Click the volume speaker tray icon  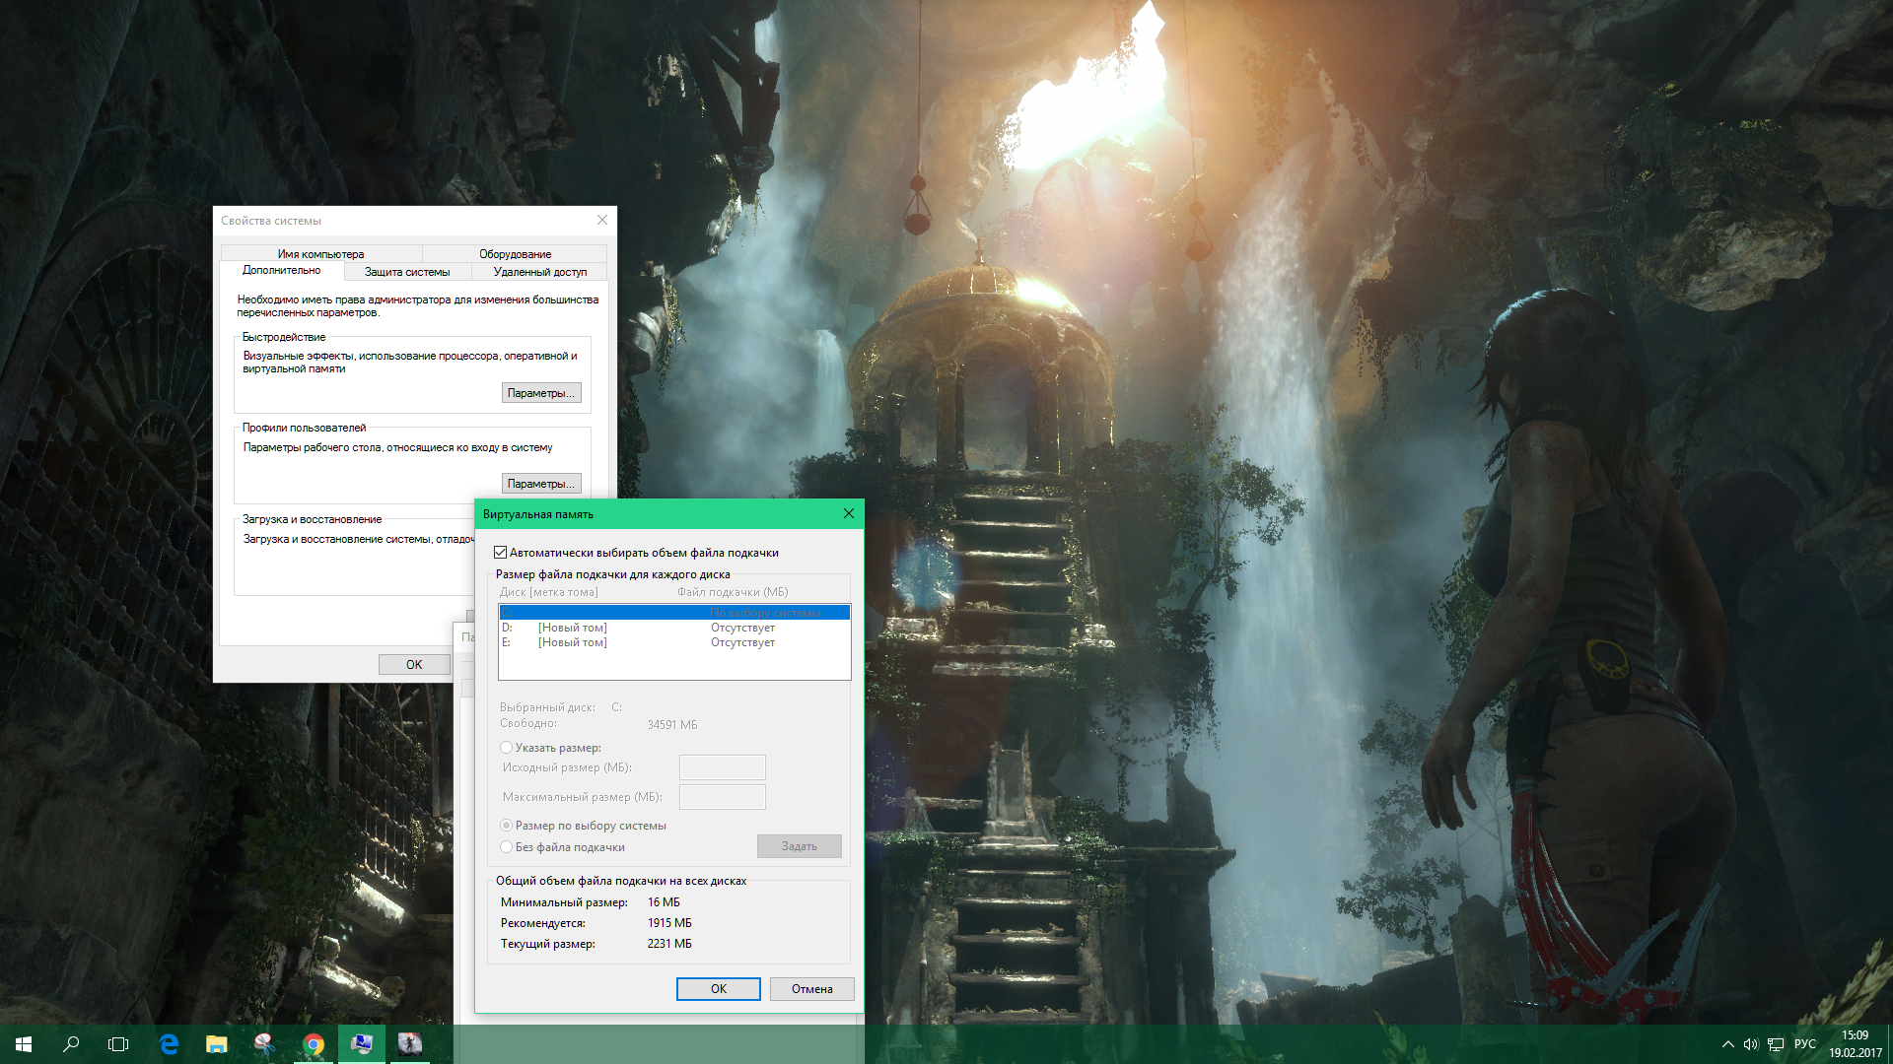click(1750, 1044)
